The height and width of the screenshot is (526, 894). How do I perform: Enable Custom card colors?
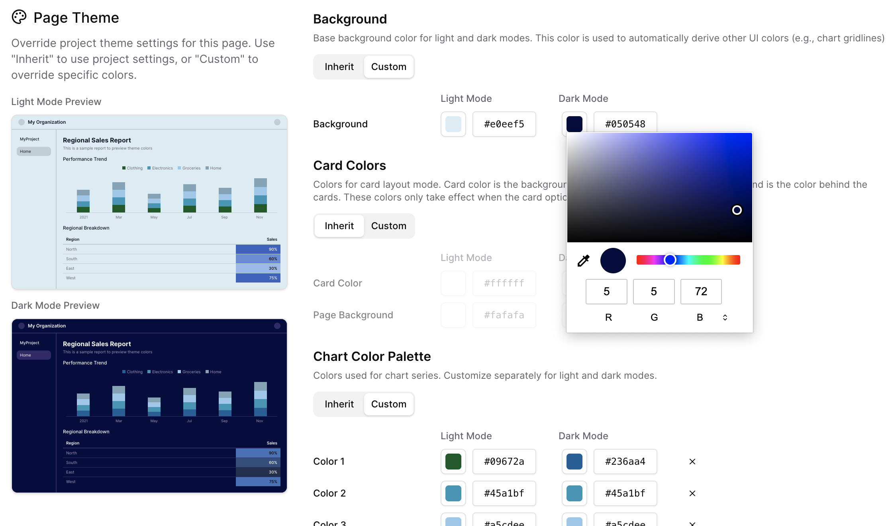pyautogui.click(x=389, y=226)
